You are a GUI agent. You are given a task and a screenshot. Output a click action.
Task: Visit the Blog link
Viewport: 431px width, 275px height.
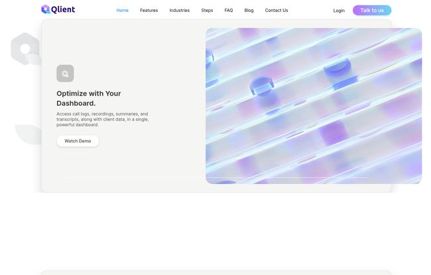click(x=249, y=11)
